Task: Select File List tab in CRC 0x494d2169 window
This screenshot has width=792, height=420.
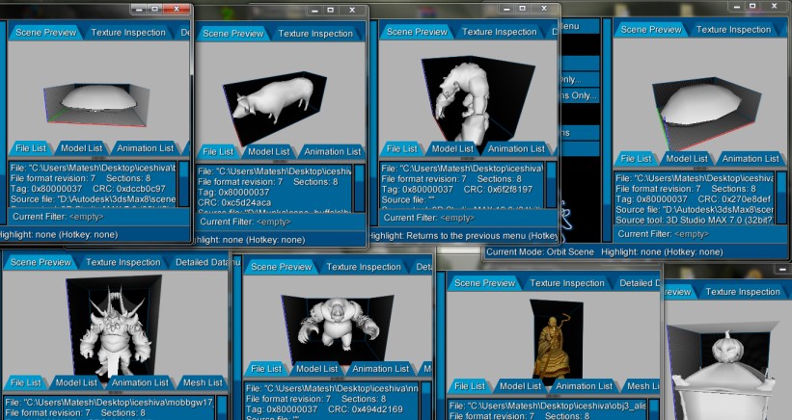Action: coord(265,369)
